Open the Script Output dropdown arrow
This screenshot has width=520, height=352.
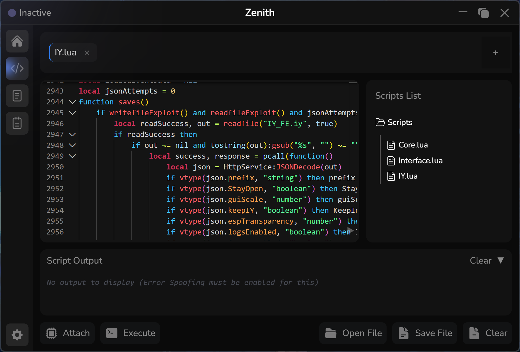pyautogui.click(x=501, y=260)
